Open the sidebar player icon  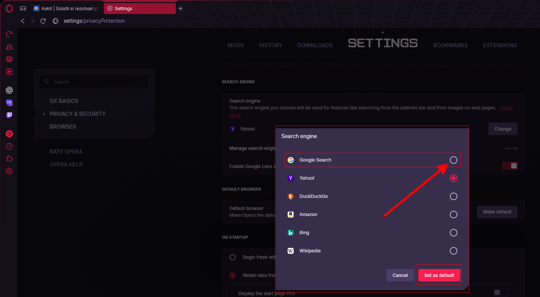(x=9, y=134)
